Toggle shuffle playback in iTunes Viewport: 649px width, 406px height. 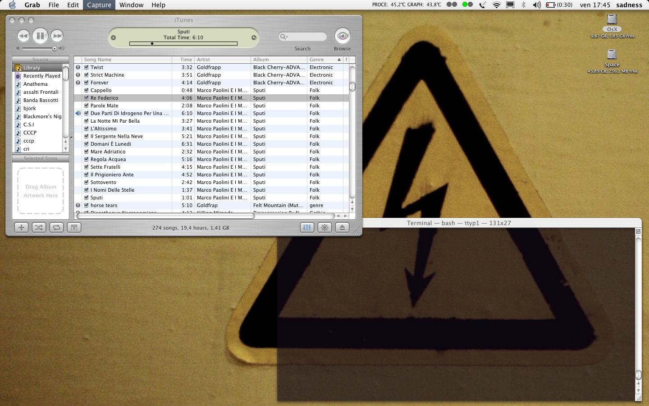(x=39, y=227)
